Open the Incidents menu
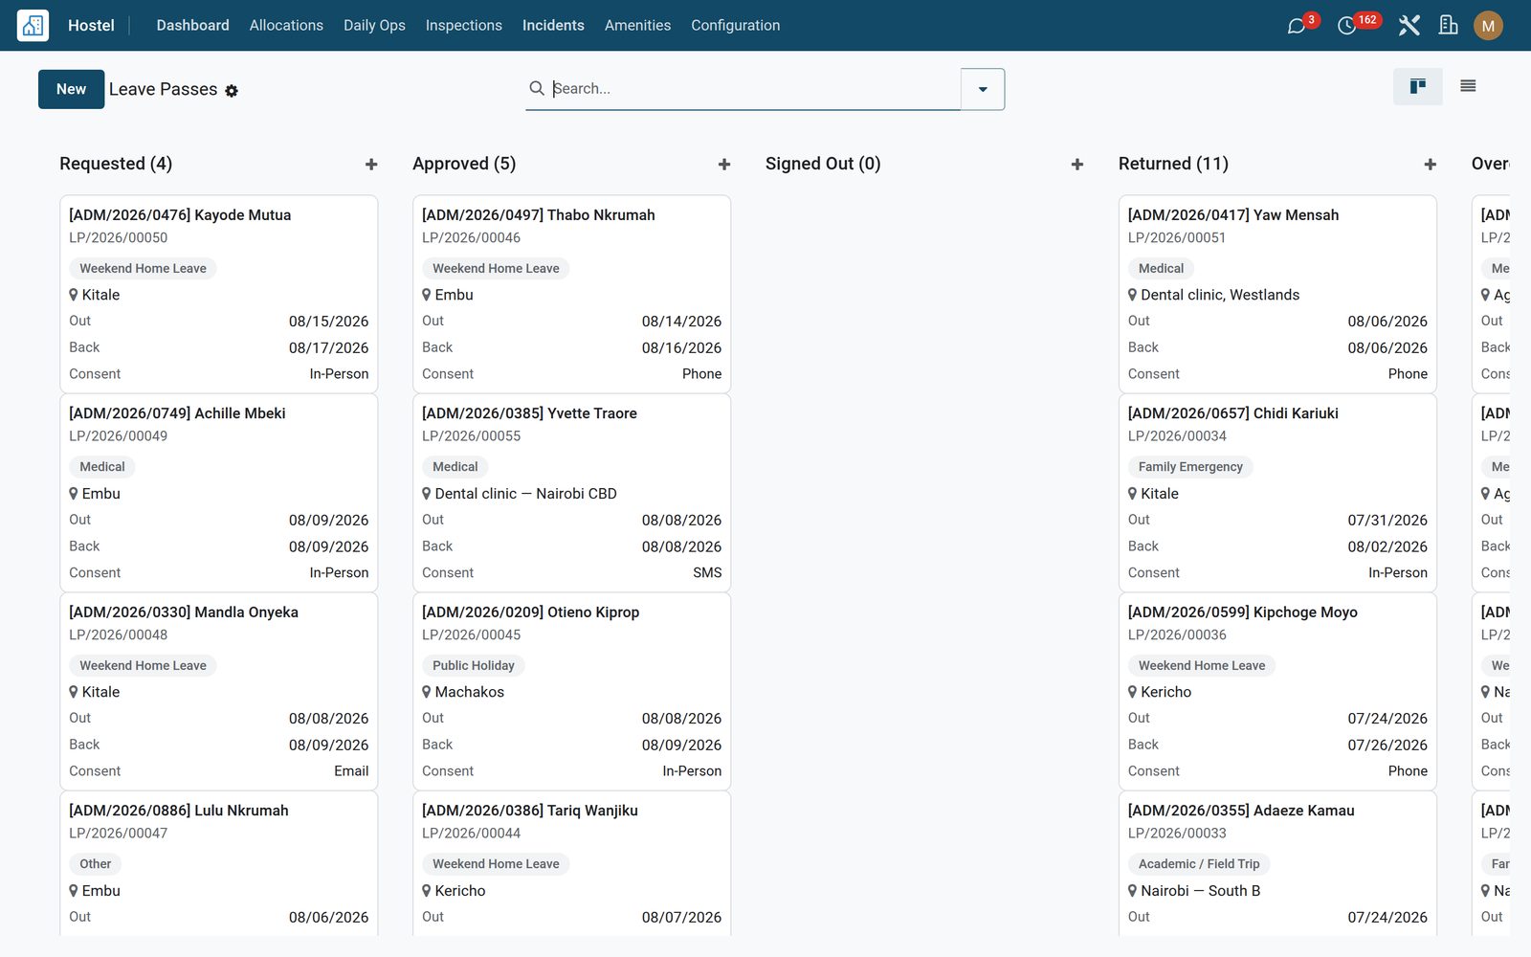This screenshot has height=957, width=1531. [x=553, y=26]
